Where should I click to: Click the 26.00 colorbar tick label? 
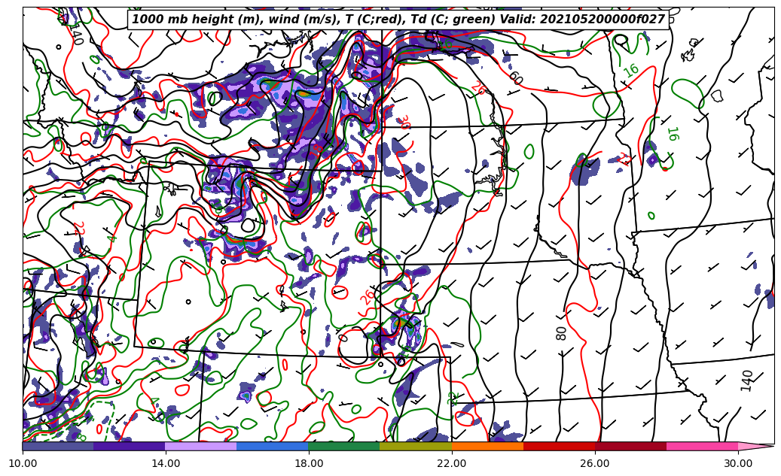[595, 464]
